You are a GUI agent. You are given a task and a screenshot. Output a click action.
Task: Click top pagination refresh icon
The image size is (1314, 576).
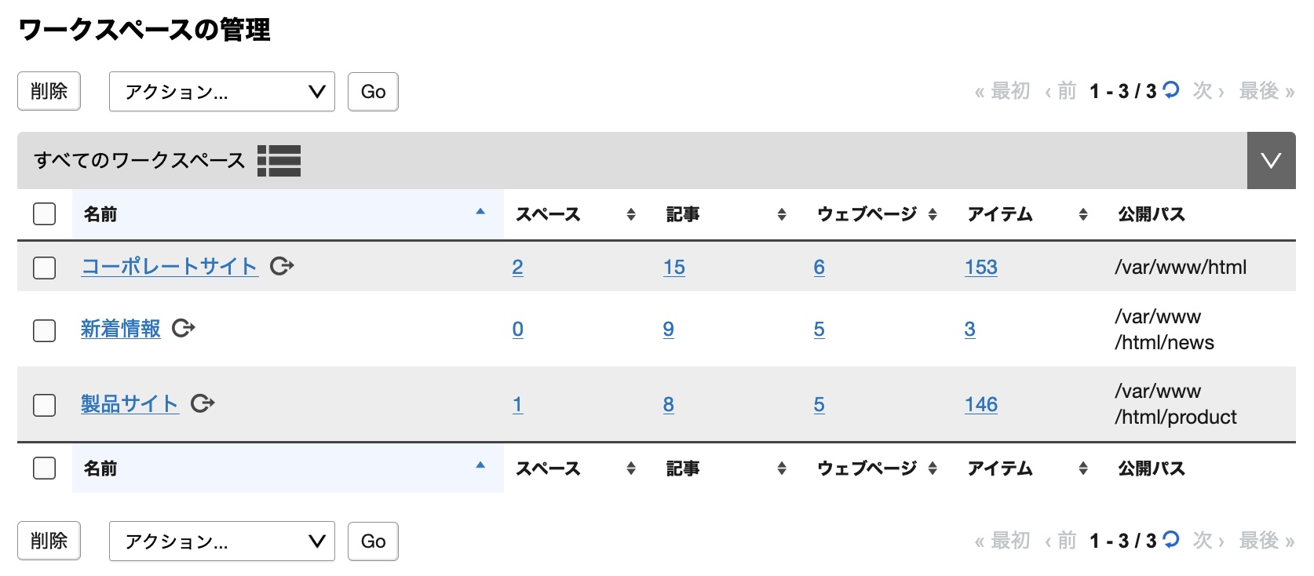[x=1171, y=90]
